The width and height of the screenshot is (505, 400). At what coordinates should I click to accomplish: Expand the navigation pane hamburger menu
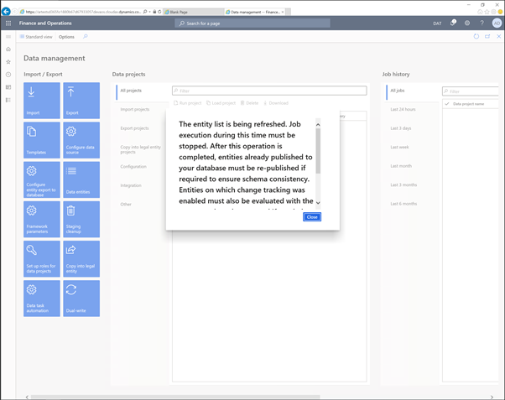click(8, 37)
